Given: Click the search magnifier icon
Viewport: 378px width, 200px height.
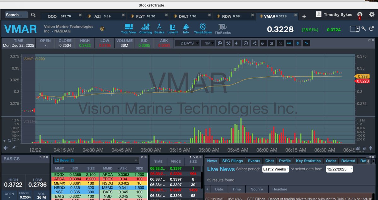Looking at the screenshot, I should [33, 15].
